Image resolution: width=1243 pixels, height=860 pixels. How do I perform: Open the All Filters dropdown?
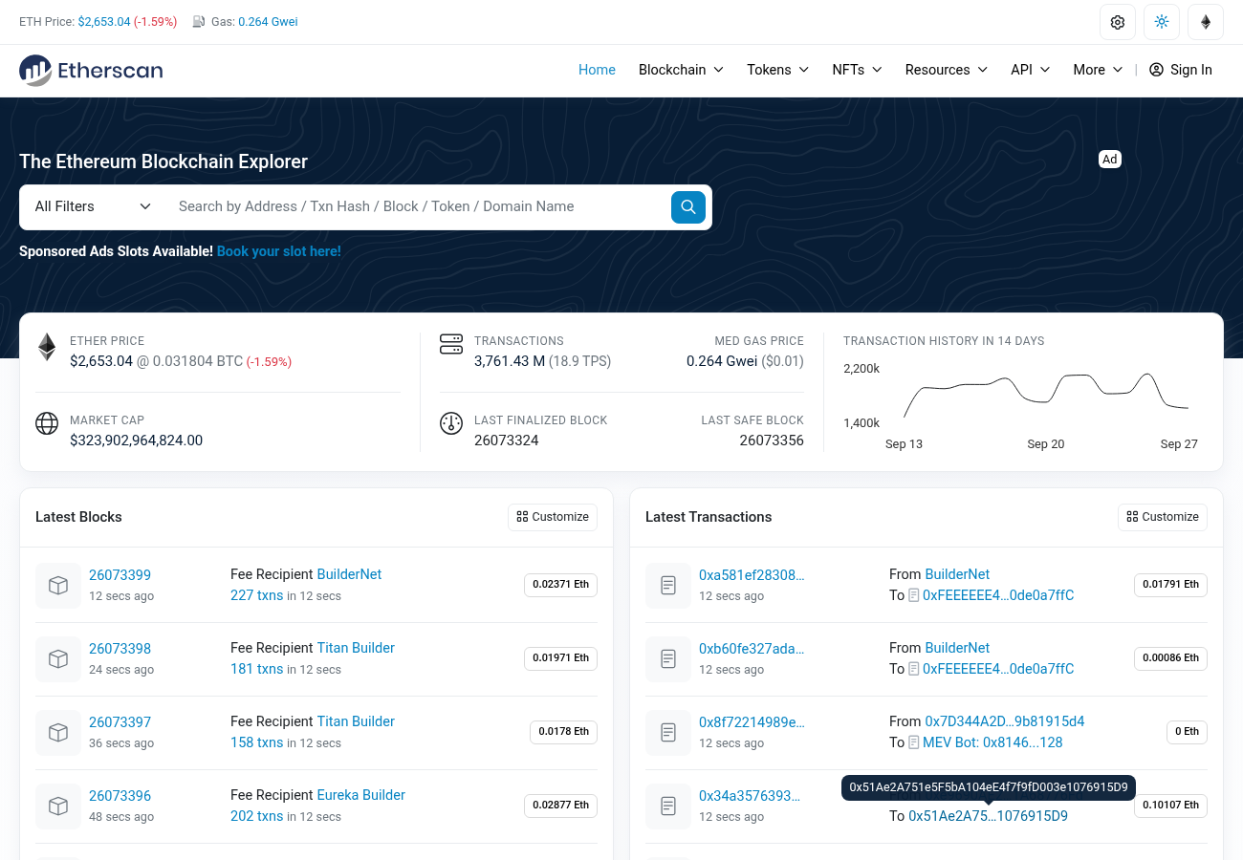pos(93,206)
